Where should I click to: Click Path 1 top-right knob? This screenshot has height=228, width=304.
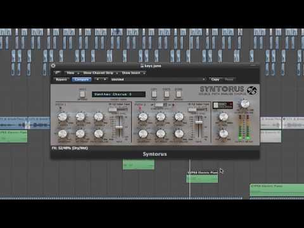coord(98,117)
